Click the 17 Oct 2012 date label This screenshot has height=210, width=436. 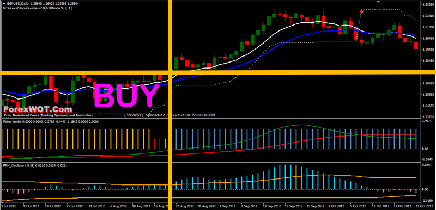[402, 206]
